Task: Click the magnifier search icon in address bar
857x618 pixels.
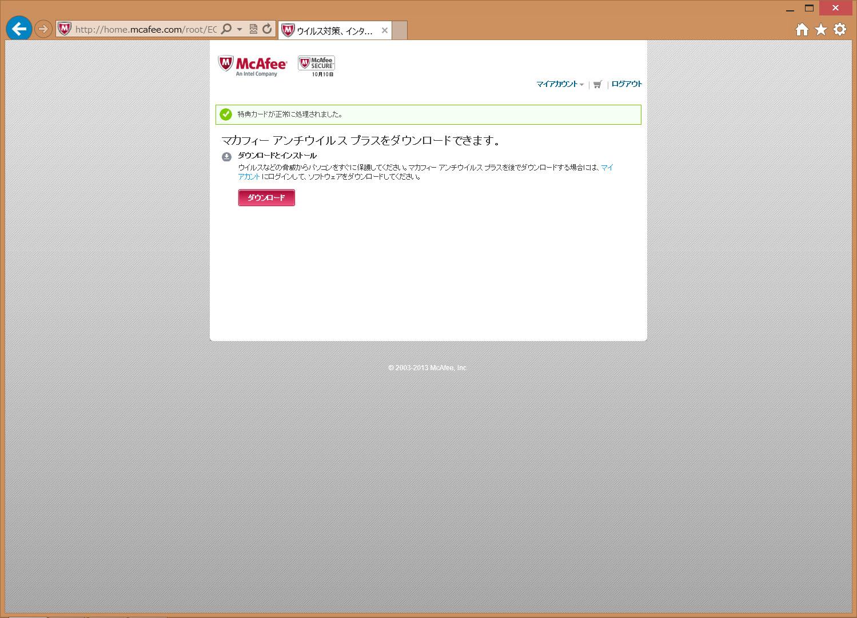Action: (x=226, y=29)
